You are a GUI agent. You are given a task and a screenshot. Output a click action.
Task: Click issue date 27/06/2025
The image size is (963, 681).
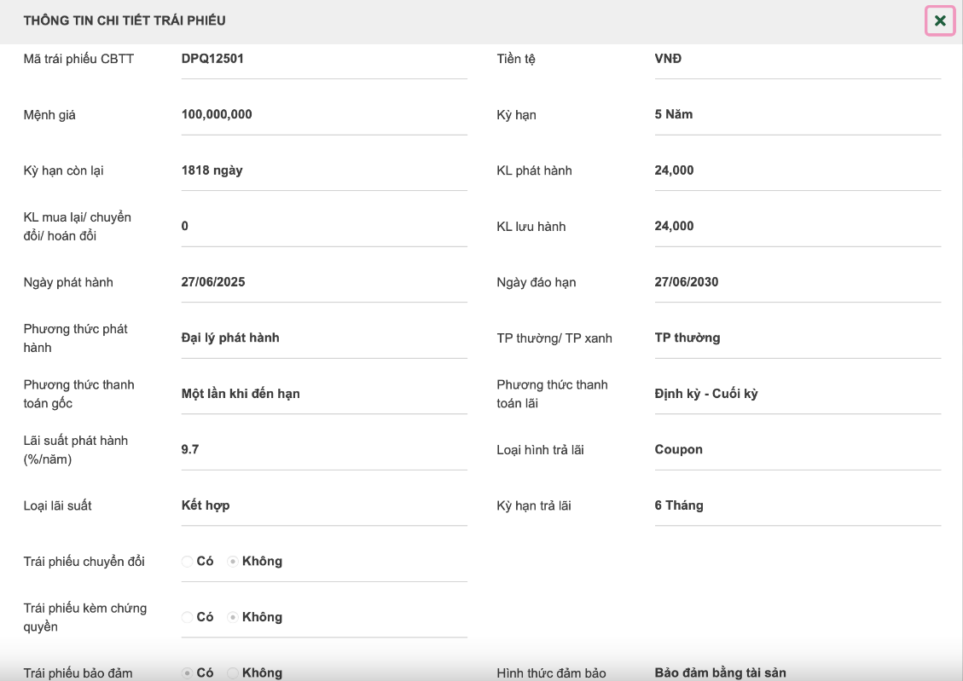(x=213, y=282)
